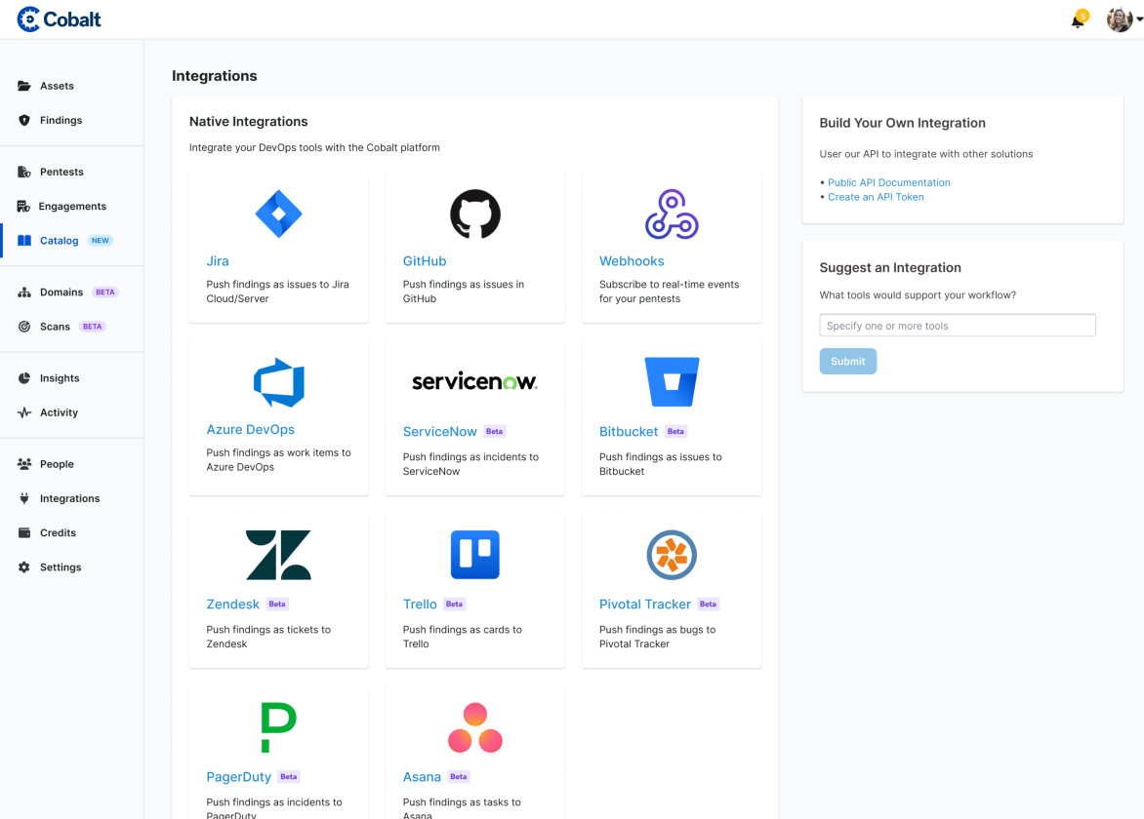Click the Pivotal Tracker logo
The width and height of the screenshot is (1144, 819).
pyautogui.click(x=672, y=555)
